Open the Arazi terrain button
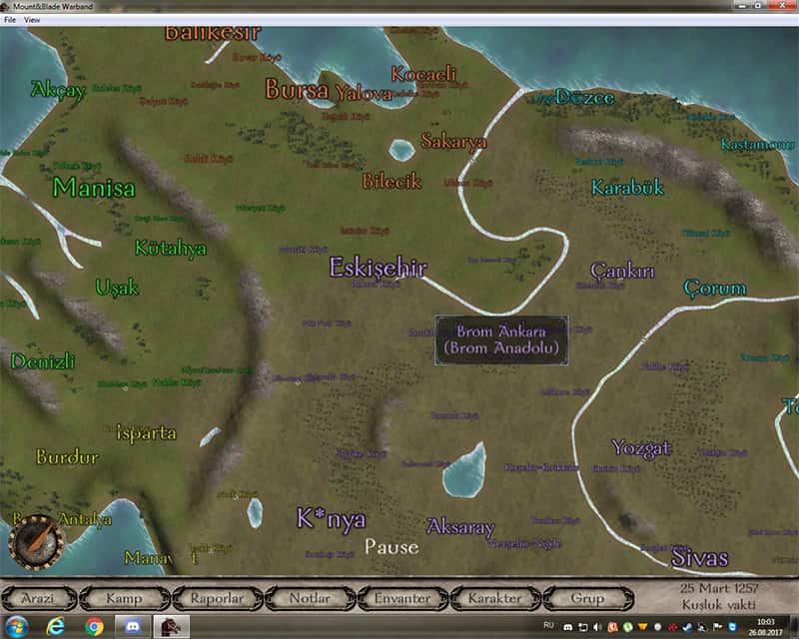The height and width of the screenshot is (639, 799). click(41, 599)
